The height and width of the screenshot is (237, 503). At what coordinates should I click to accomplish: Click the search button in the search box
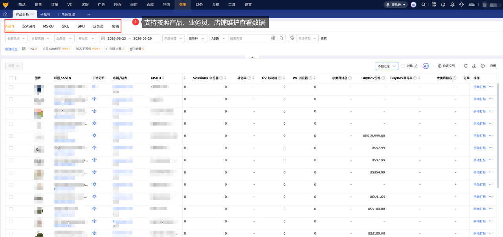point(281,38)
